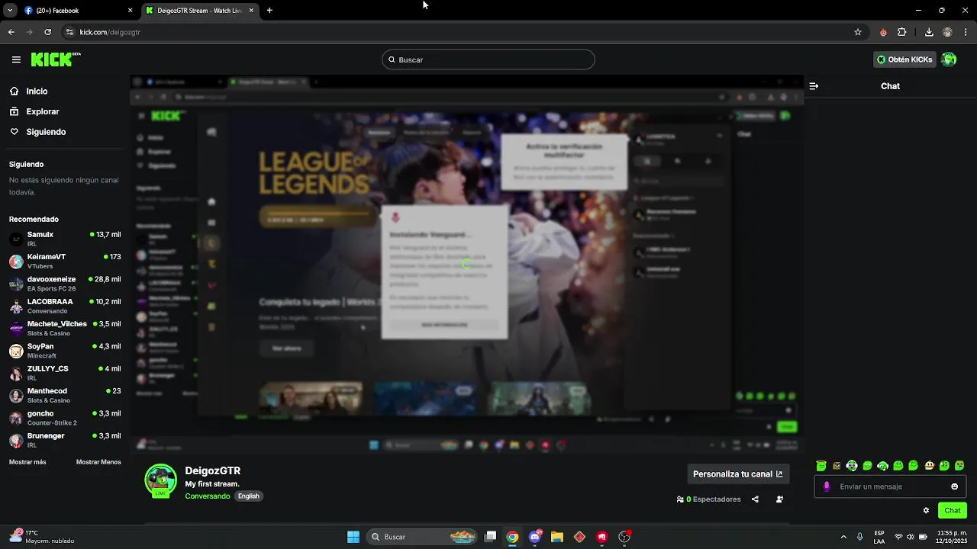Click the blurred stream video player
Image resolution: width=977 pixels, height=549 pixels.
[466, 265]
